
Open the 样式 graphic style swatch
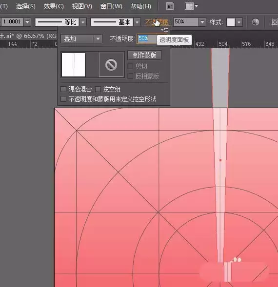click(231, 22)
